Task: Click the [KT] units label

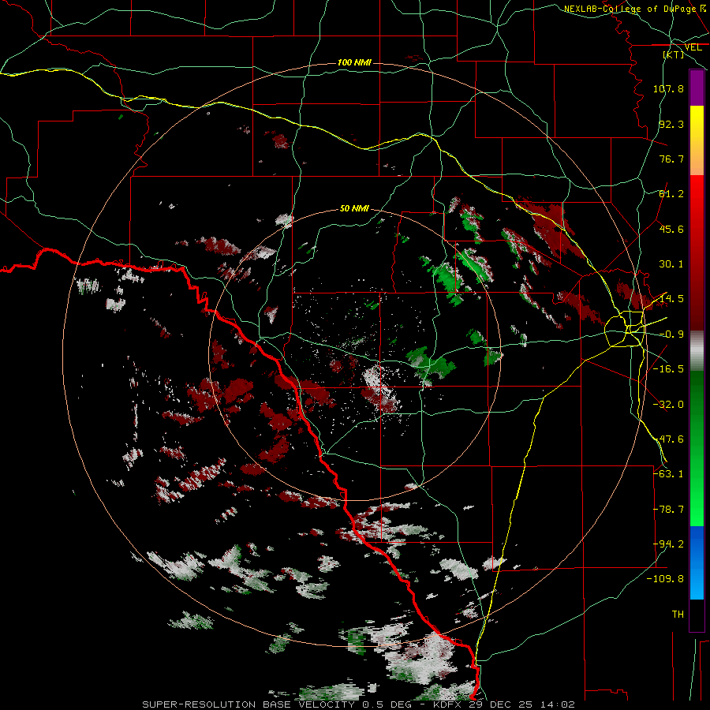Action: 674,54
